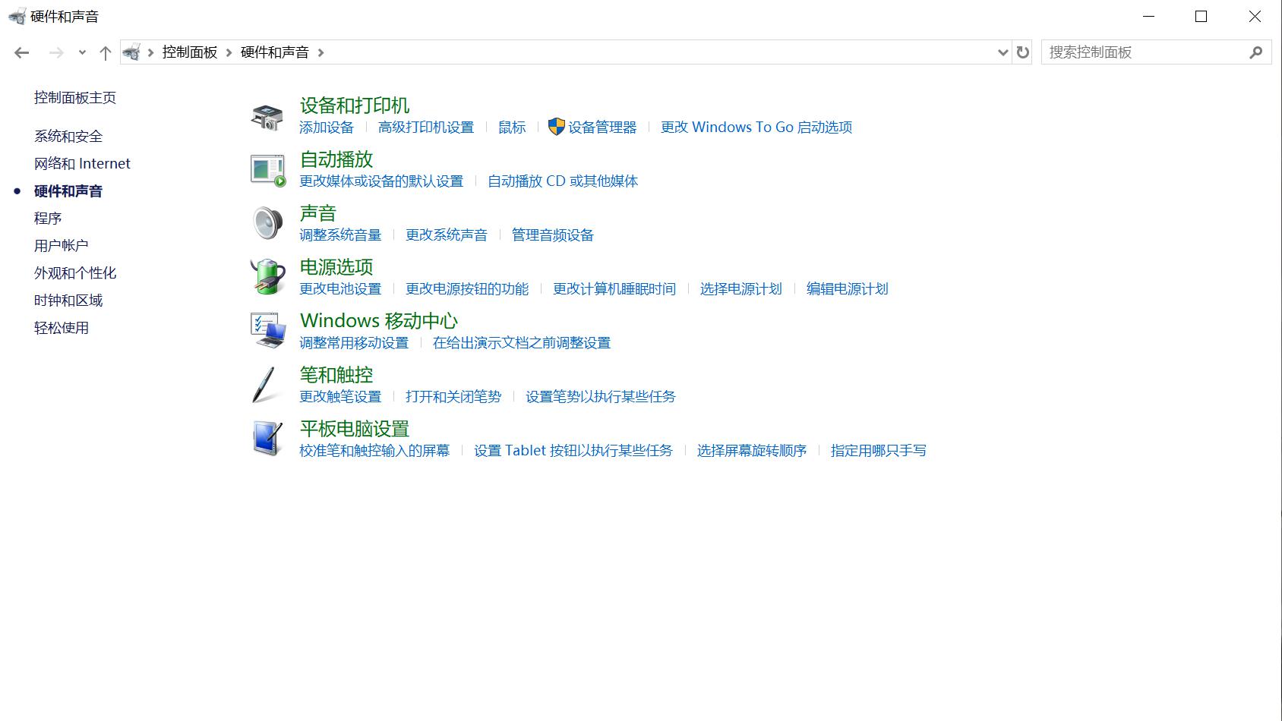Open 控制面板主页 in sidebar

[x=75, y=98]
